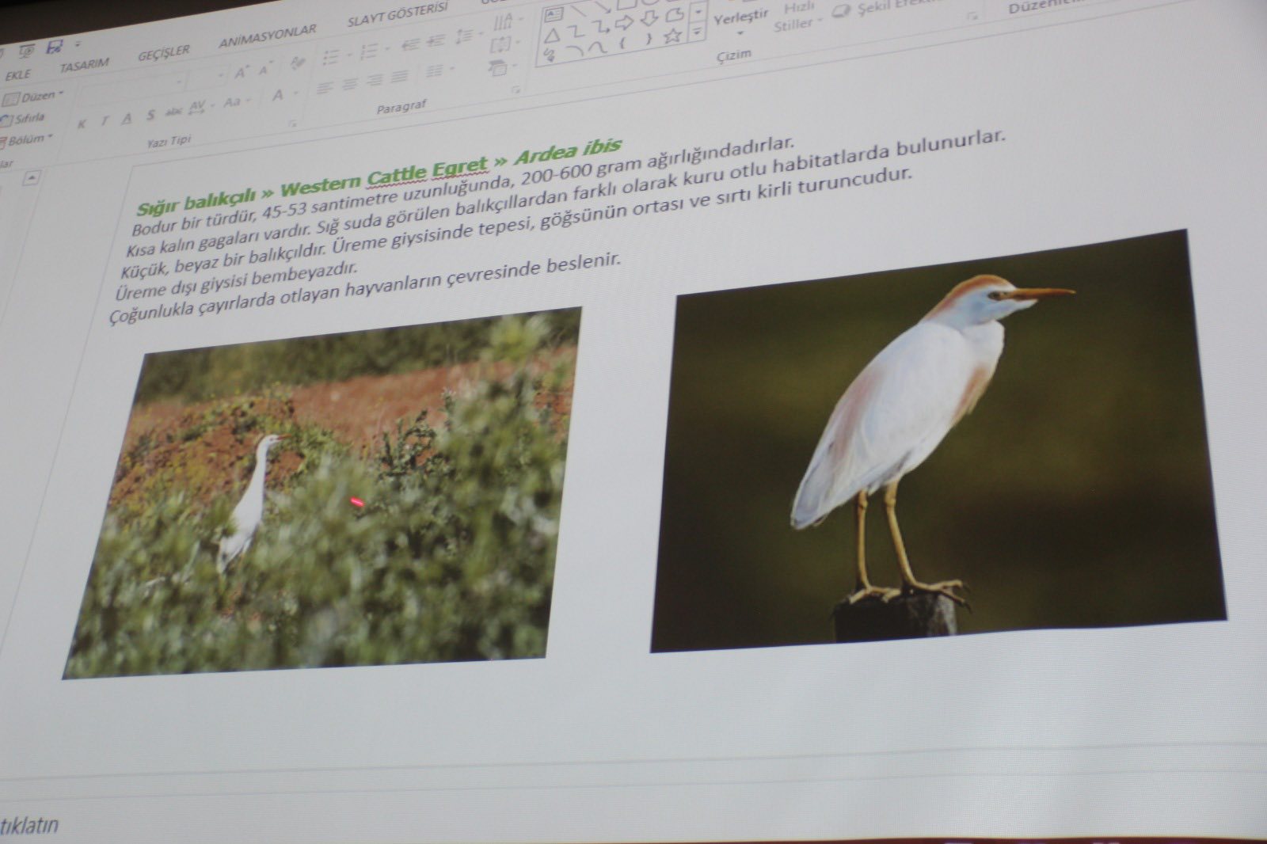Viewport: 1267px width, 844px height.
Task: Click the increase indent icon
Action: (436, 41)
